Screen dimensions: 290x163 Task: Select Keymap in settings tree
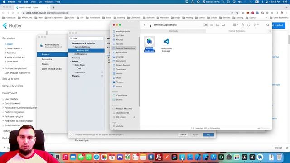76,58
